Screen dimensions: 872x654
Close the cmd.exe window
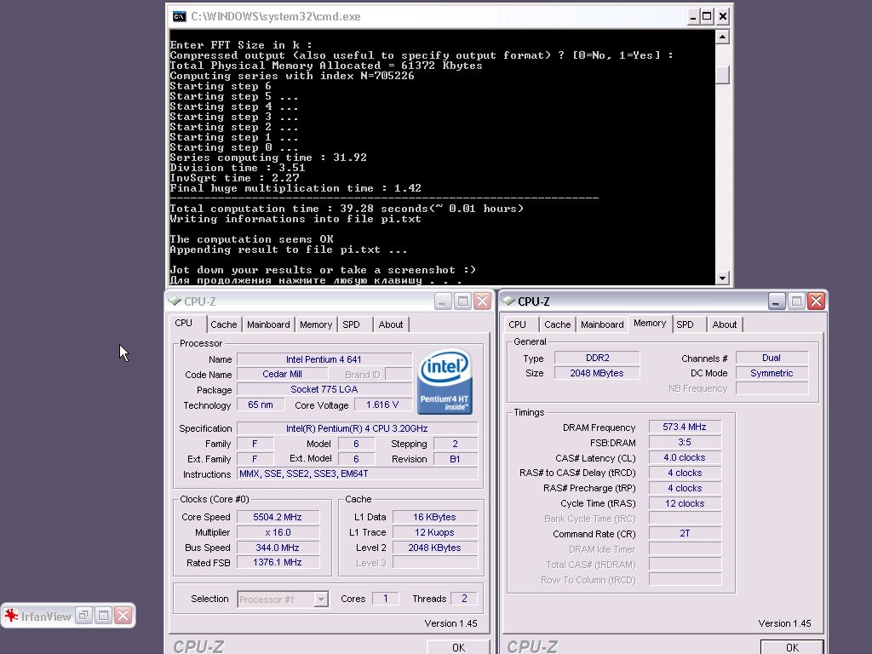tap(722, 16)
